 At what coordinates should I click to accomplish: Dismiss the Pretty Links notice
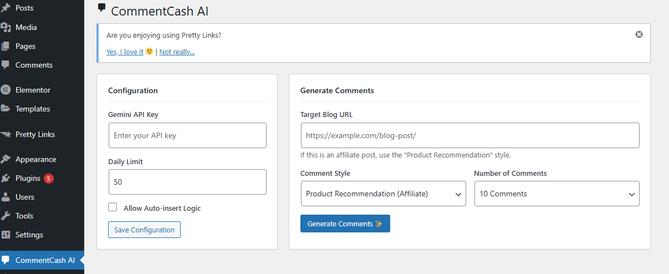pos(639,34)
